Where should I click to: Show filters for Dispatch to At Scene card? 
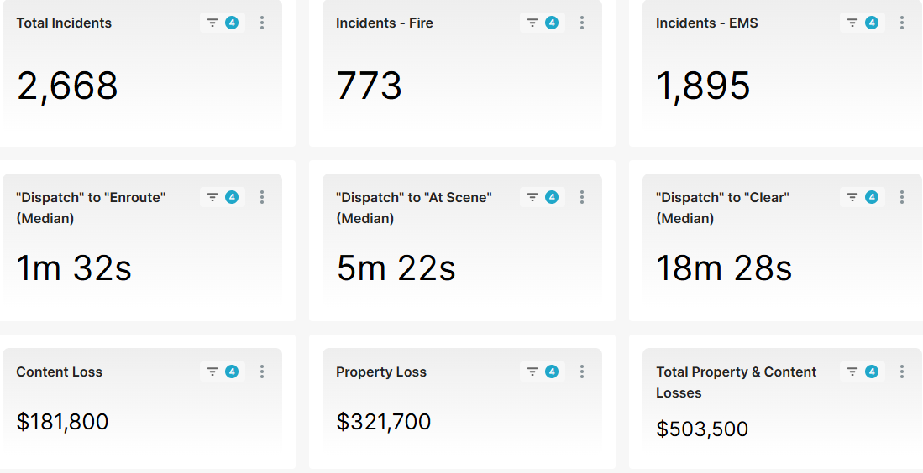(x=543, y=197)
